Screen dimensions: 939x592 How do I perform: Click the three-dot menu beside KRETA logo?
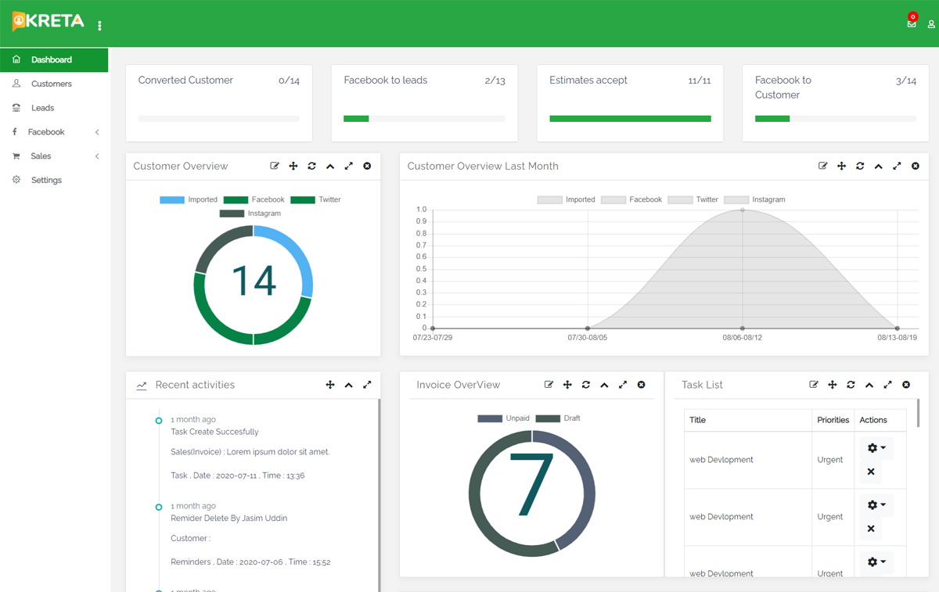point(99,26)
